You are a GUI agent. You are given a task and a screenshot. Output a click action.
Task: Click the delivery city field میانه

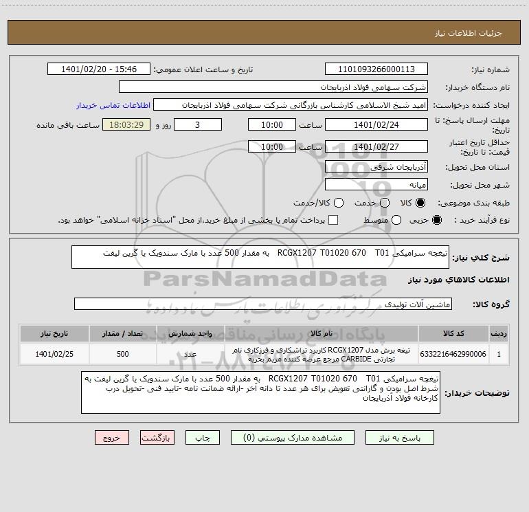pos(376,185)
